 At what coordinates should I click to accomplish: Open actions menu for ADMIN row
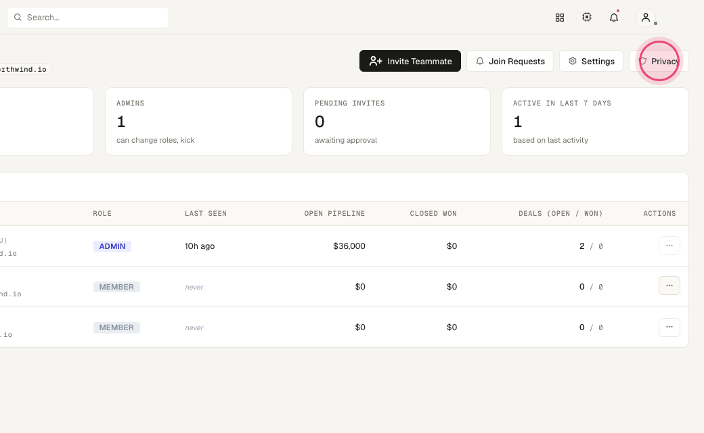(x=669, y=246)
